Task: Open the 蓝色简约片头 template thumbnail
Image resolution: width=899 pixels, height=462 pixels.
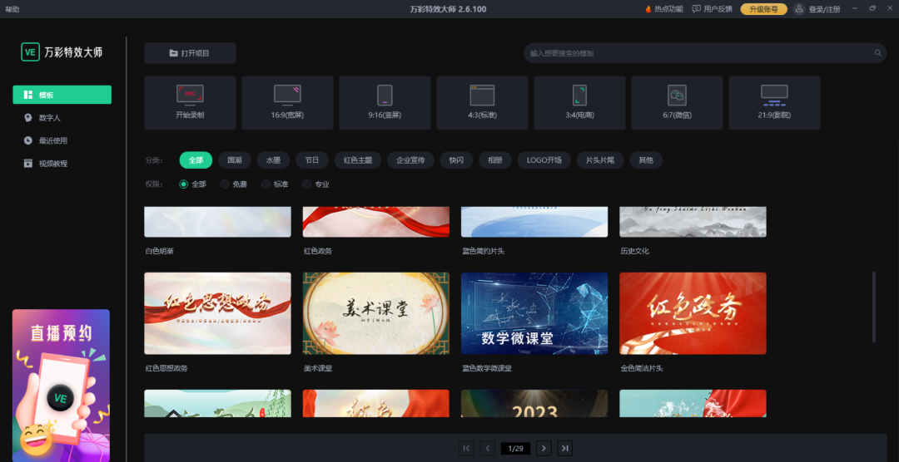Action: click(534, 222)
